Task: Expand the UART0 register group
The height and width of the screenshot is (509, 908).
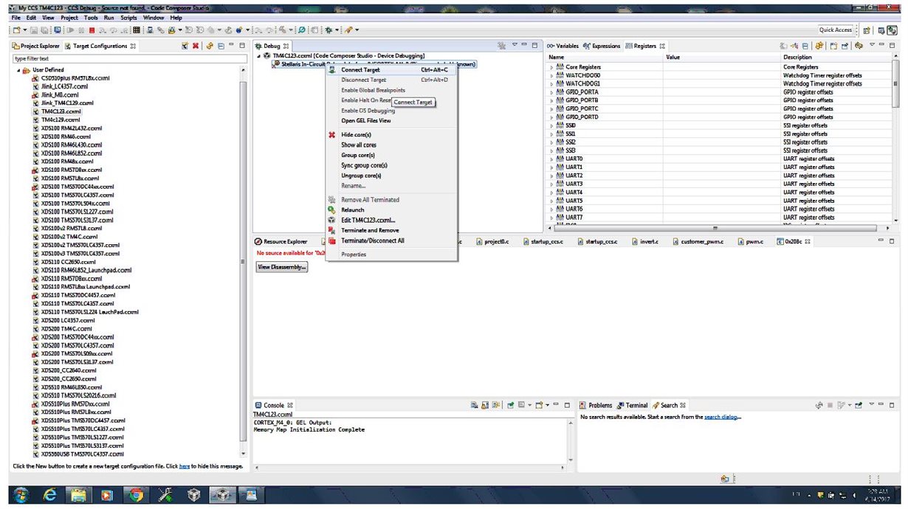Action: tap(551, 159)
